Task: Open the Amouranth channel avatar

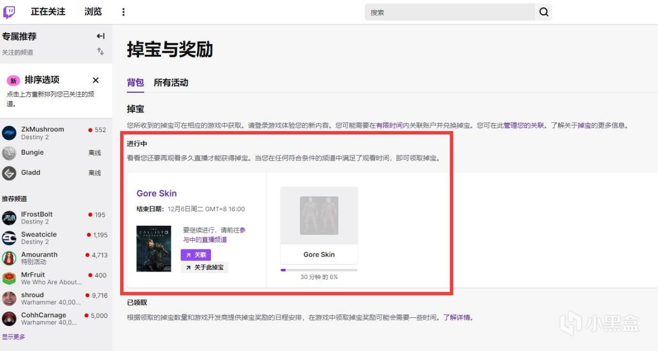Action: 9,258
